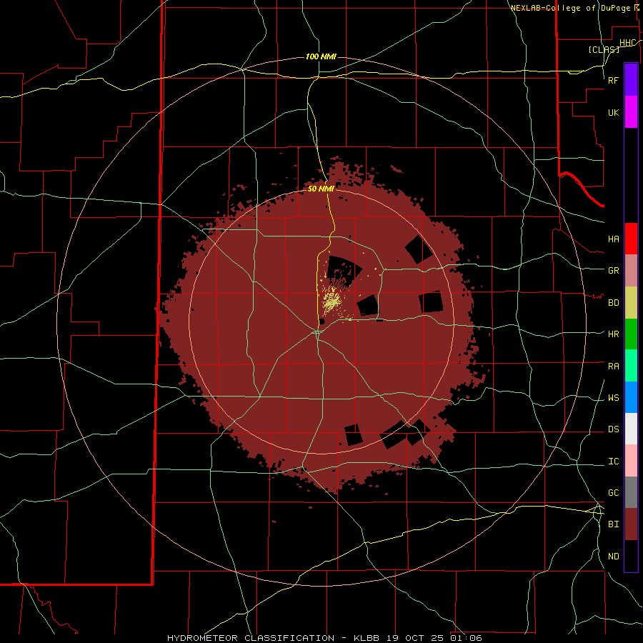Click the magenta UK color swatch
The width and height of the screenshot is (643, 643).
(x=631, y=112)
